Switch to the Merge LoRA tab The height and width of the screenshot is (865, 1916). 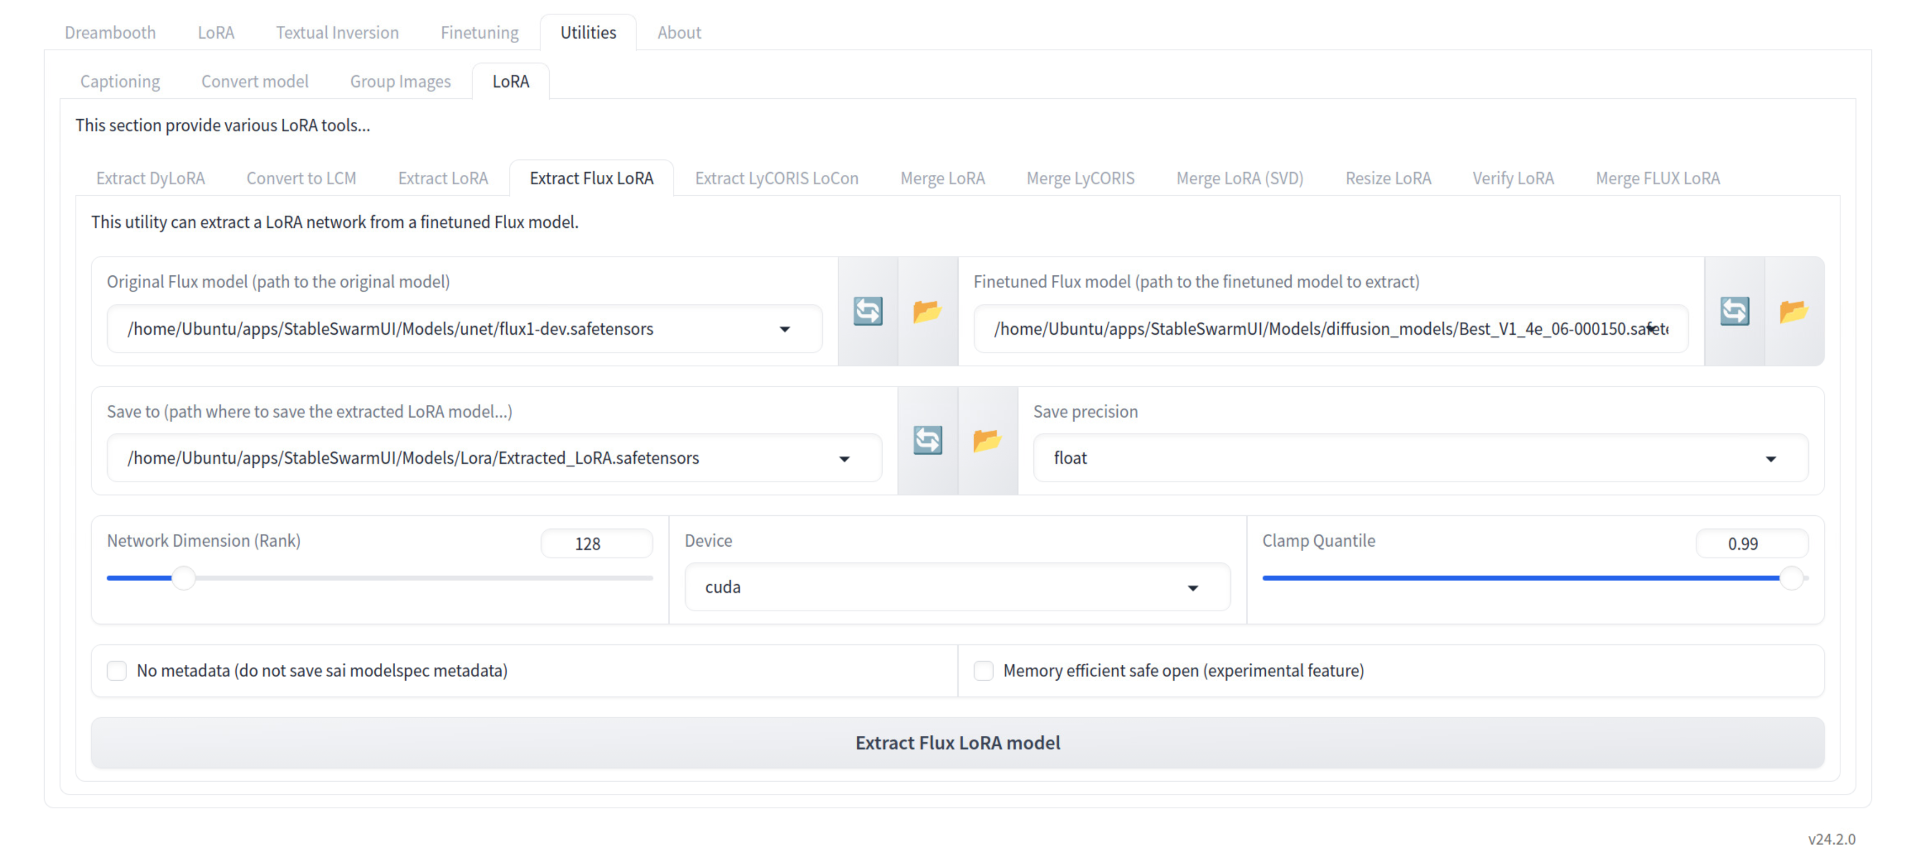coord(942,178)
